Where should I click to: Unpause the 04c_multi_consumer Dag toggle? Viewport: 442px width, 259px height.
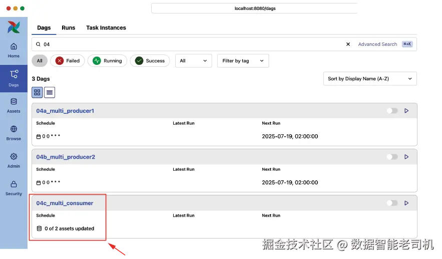coord(392,203)
